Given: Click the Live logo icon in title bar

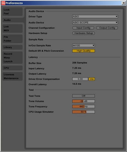Looking at the screenshot, I should [3, 3].
